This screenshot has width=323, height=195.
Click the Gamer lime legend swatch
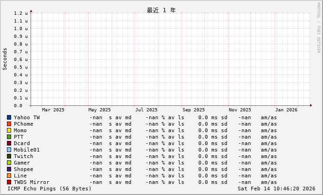pyautogui.click(x=9, y=163)
